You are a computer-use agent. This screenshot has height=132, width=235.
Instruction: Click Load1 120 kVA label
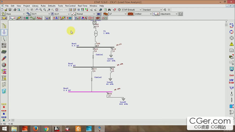[x=111, y=60]
